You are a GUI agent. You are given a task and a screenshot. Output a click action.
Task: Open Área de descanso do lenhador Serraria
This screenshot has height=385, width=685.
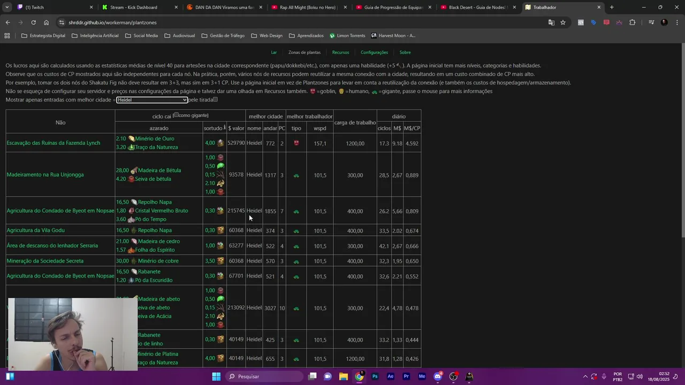52,245
